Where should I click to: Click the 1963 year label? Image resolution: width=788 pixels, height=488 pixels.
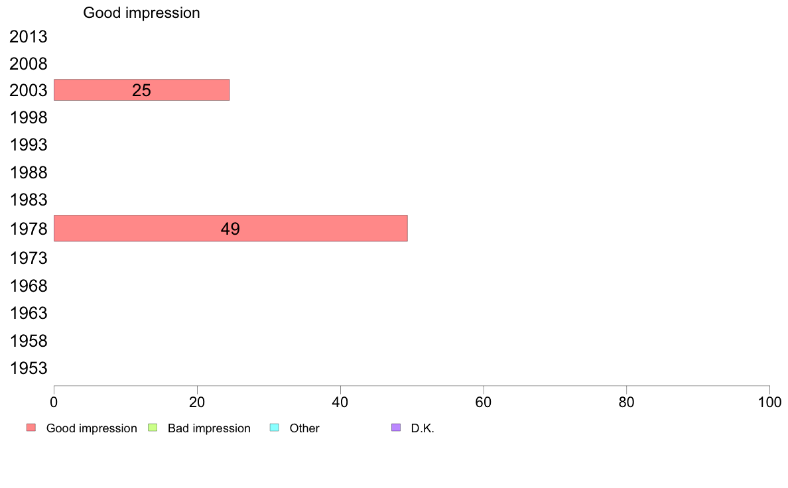click(29, 313)
